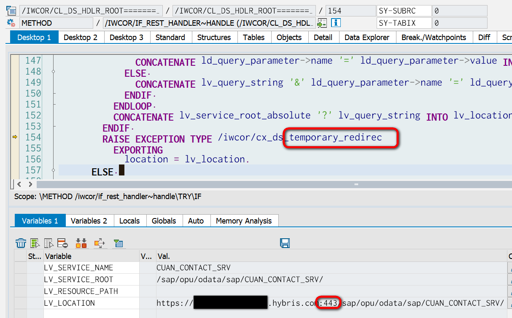Click the gray deselect-all rows icon
This screenshot has height=318, width=512.
[49, 243]
